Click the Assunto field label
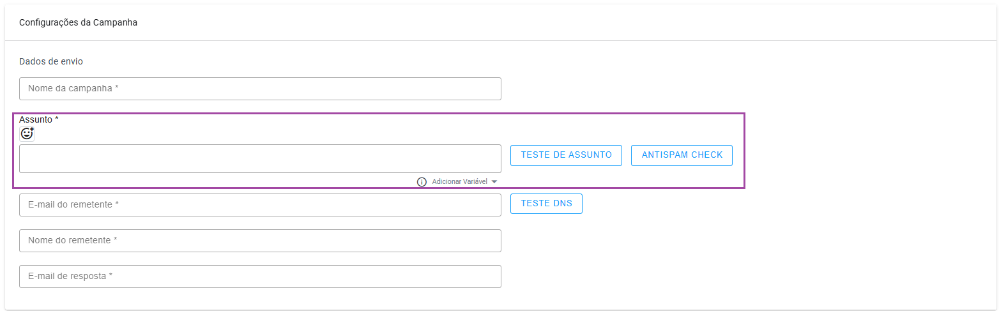 pos(36,119)
